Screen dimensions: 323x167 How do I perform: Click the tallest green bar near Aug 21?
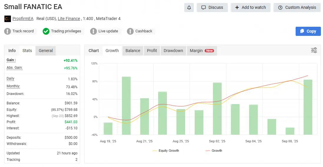pyautogui.click(x=126, y=105)
